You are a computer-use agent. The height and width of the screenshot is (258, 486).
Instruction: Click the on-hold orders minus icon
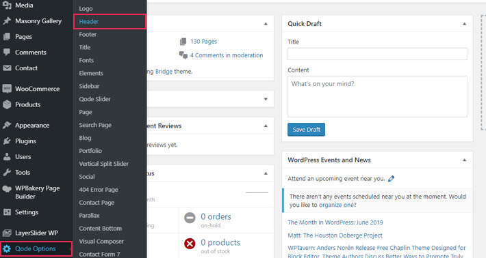click(x=190, y=218)
